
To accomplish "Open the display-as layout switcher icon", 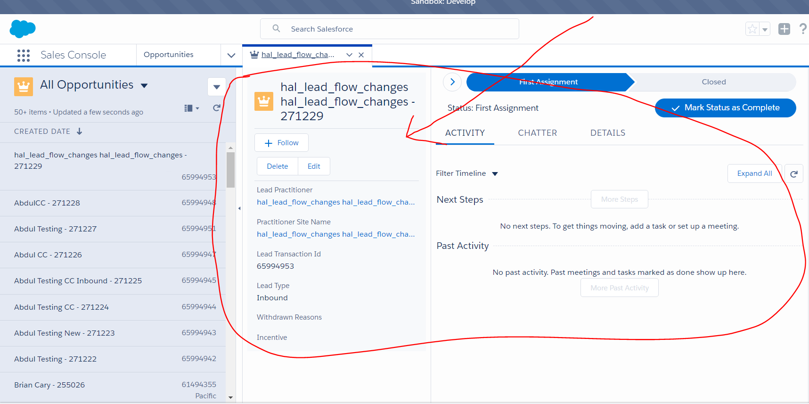I will click(x=191, y=108).
